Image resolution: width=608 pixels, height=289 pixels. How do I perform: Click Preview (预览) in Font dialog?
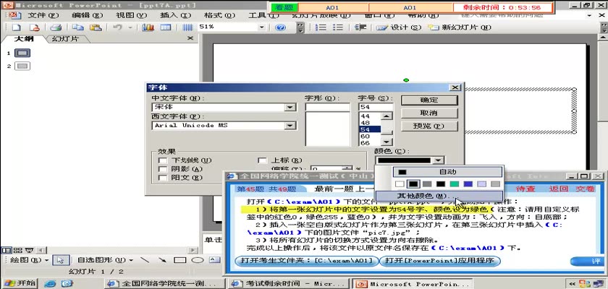pyautogui.click(x=429, y=126)
